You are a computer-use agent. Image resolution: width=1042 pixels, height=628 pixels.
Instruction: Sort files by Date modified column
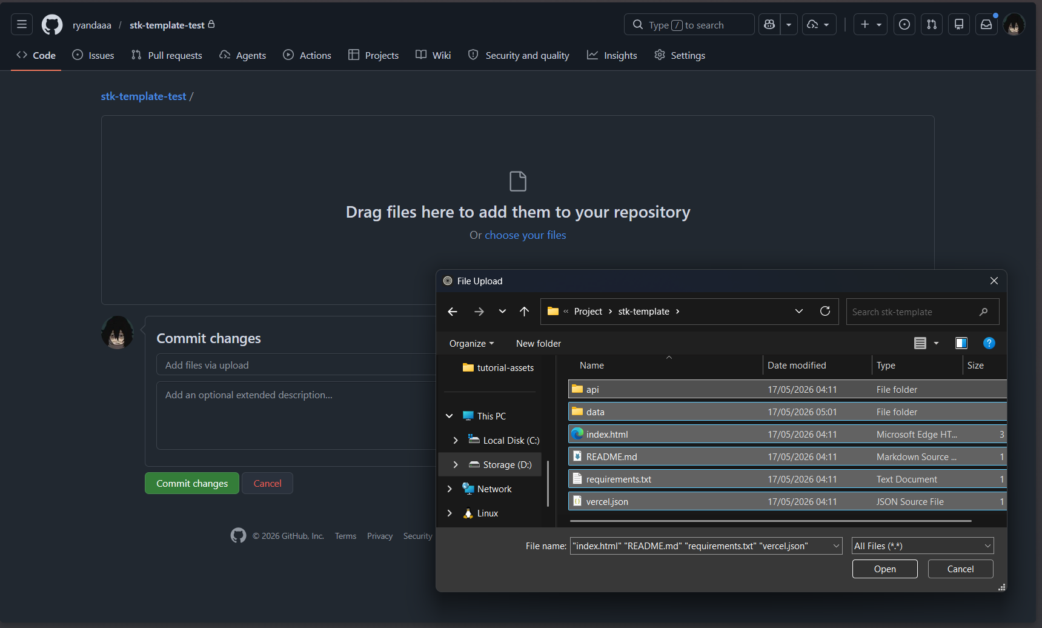817,366
